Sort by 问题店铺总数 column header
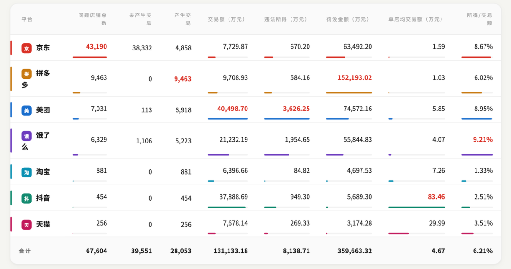Screen dimensions: 511x269 [93, 19]
